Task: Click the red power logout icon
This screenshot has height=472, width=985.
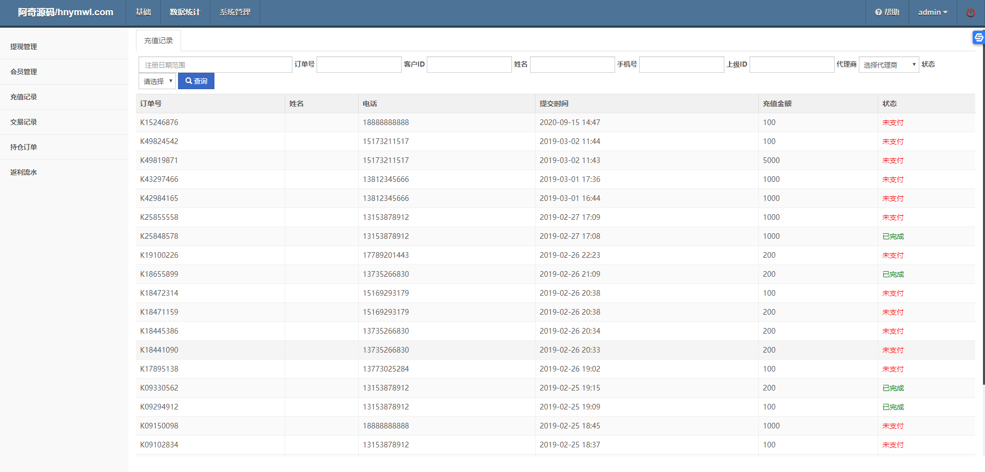Action: coord(970,12)
